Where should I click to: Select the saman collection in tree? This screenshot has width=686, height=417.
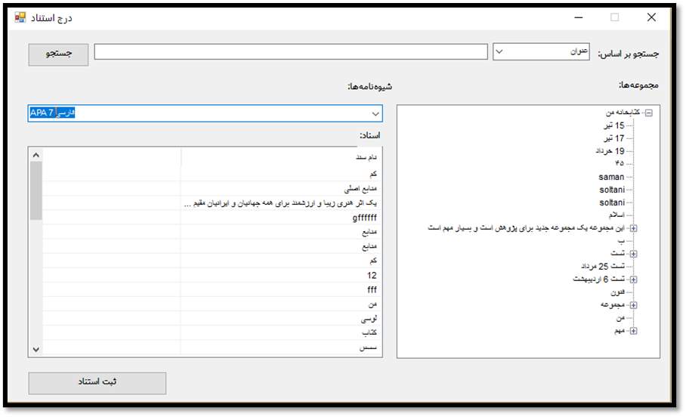click(x=611, y=177)
